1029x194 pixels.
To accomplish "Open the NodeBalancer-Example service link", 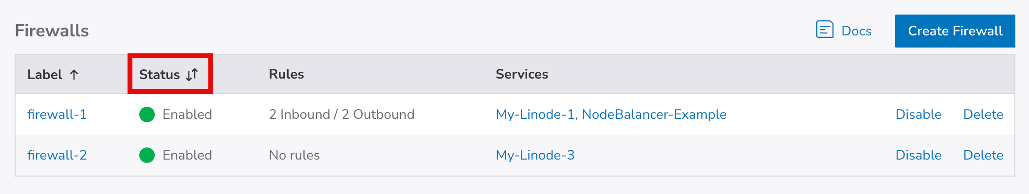I will (654, 114).
